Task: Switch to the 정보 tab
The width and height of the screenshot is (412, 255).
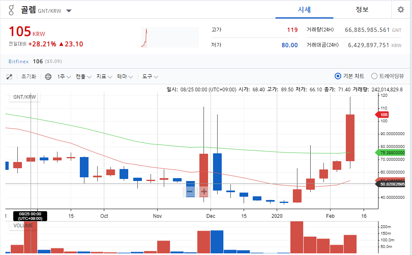Action: point(362,10)
